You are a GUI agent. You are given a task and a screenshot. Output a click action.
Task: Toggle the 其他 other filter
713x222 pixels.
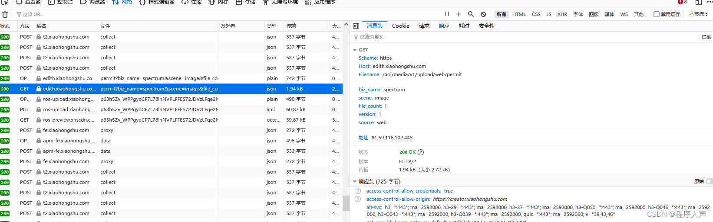pos(638,14)
